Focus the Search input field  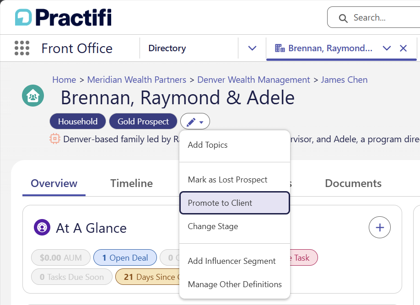click(374, 17)
